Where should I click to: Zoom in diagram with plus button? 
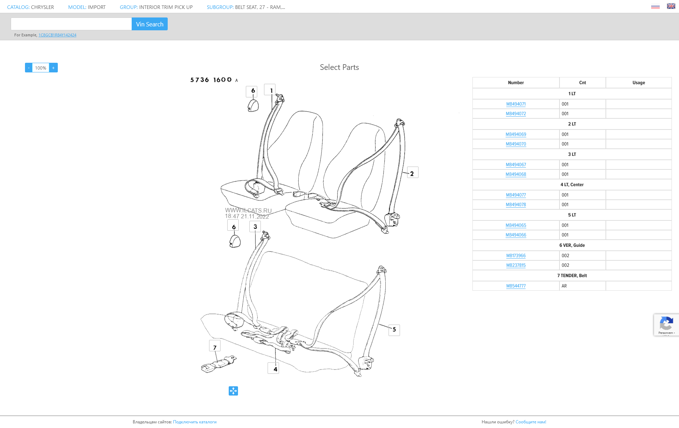(x=54, y=68)
